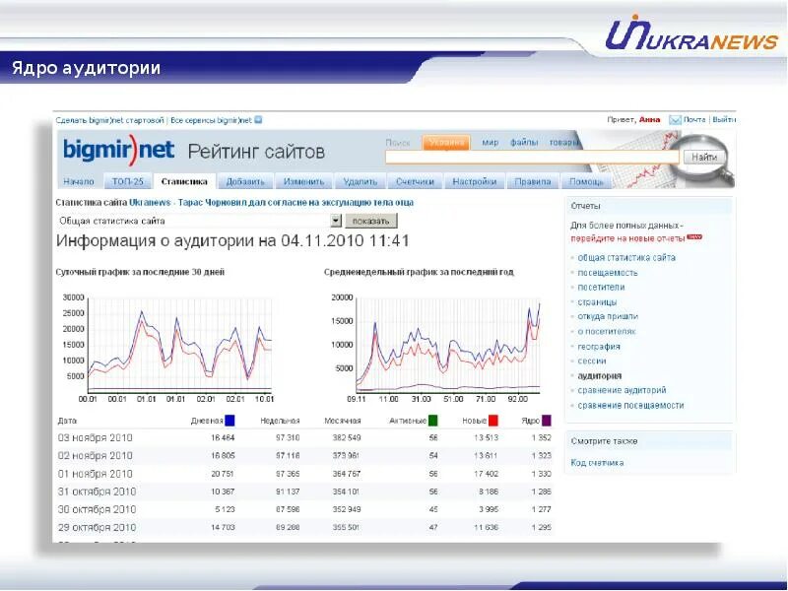
Task: Click the 'Код счетчика' link
Action: 597,462
